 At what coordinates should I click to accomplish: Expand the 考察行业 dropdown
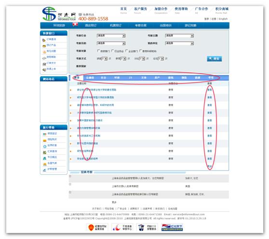click(x=111, y=36)
